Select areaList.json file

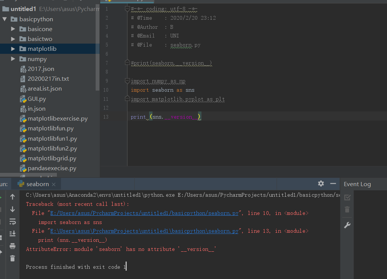click(x=45, y=89)
